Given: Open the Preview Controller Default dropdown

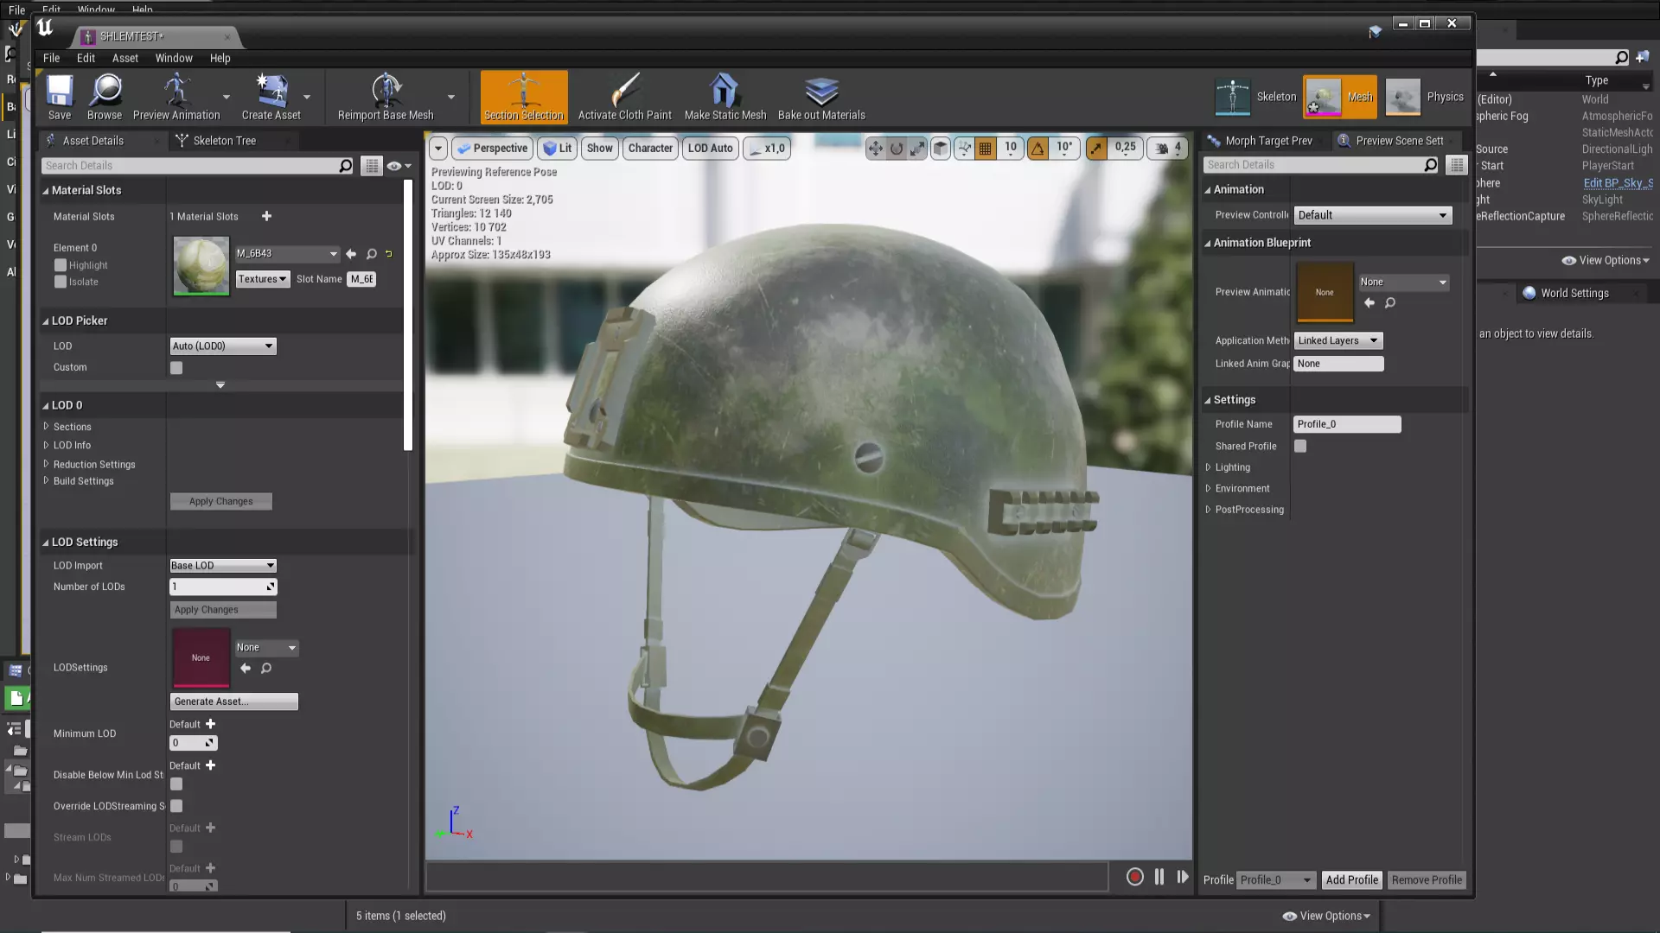Looking at the screenshot, I should [x=1372, y=215].
